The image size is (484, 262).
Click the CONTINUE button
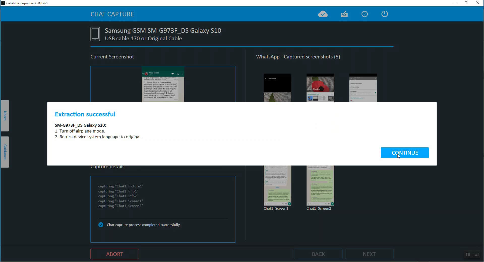coord(405,153)
